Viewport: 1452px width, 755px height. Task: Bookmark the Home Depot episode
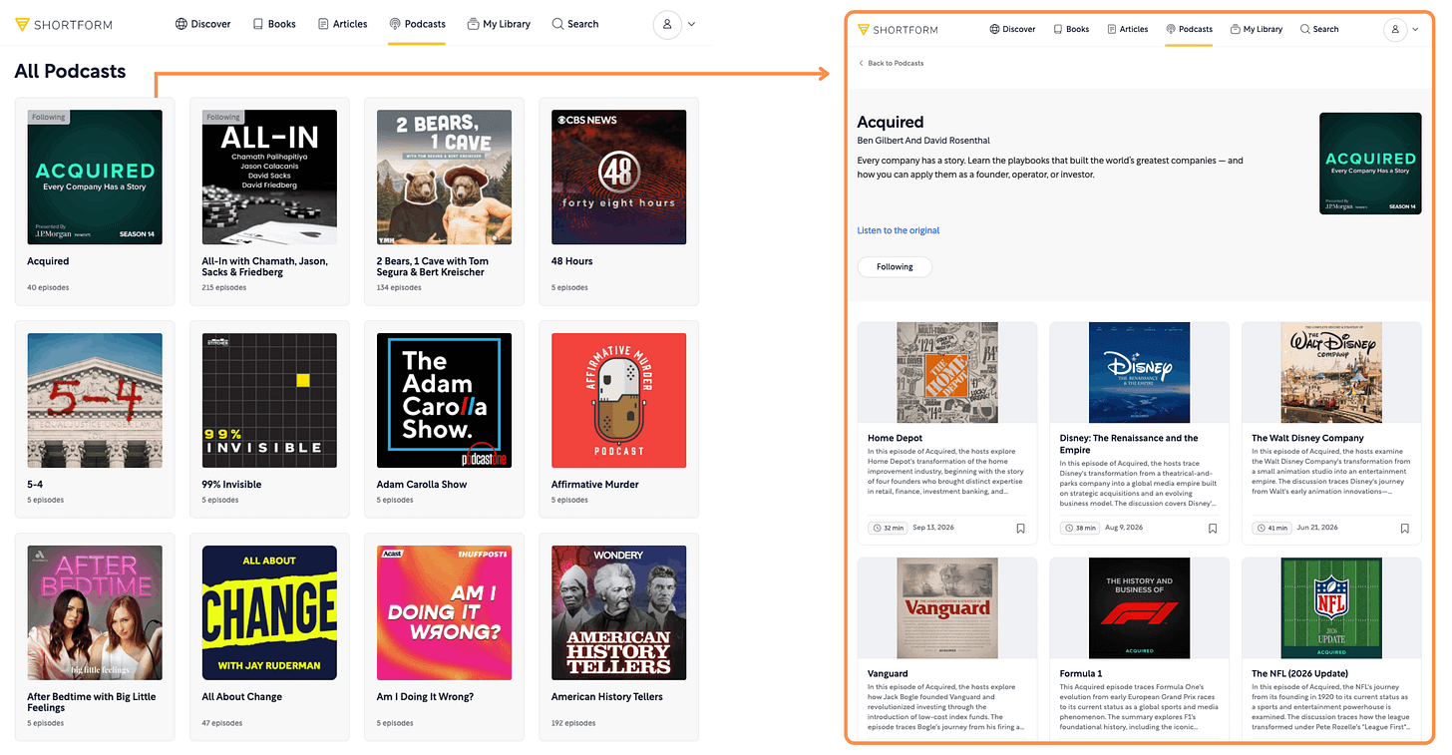(1020, 529)
